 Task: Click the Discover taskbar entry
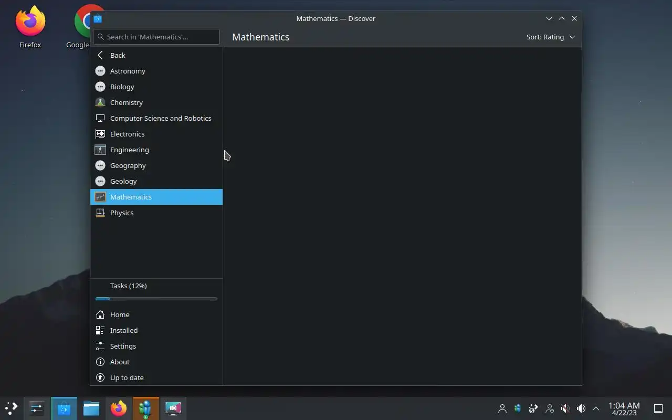[64, 408]
